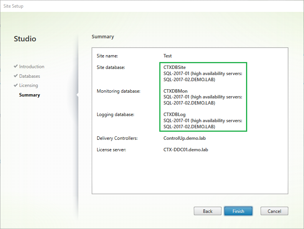Select the Summary step in sidebar
This screenshot has height=229, width=304.
(29, 95)
